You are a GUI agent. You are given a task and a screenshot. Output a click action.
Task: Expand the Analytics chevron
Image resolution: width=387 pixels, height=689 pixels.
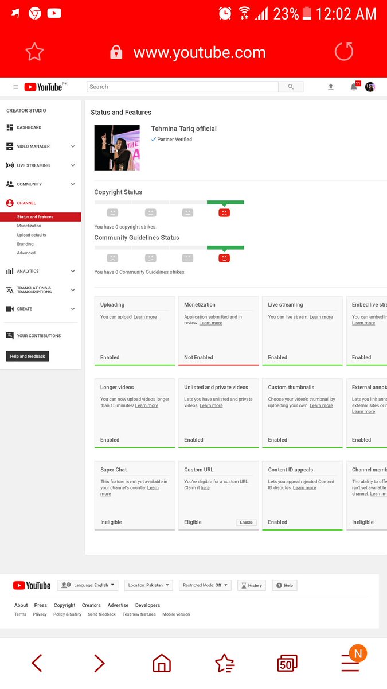[x=73, y=271]
